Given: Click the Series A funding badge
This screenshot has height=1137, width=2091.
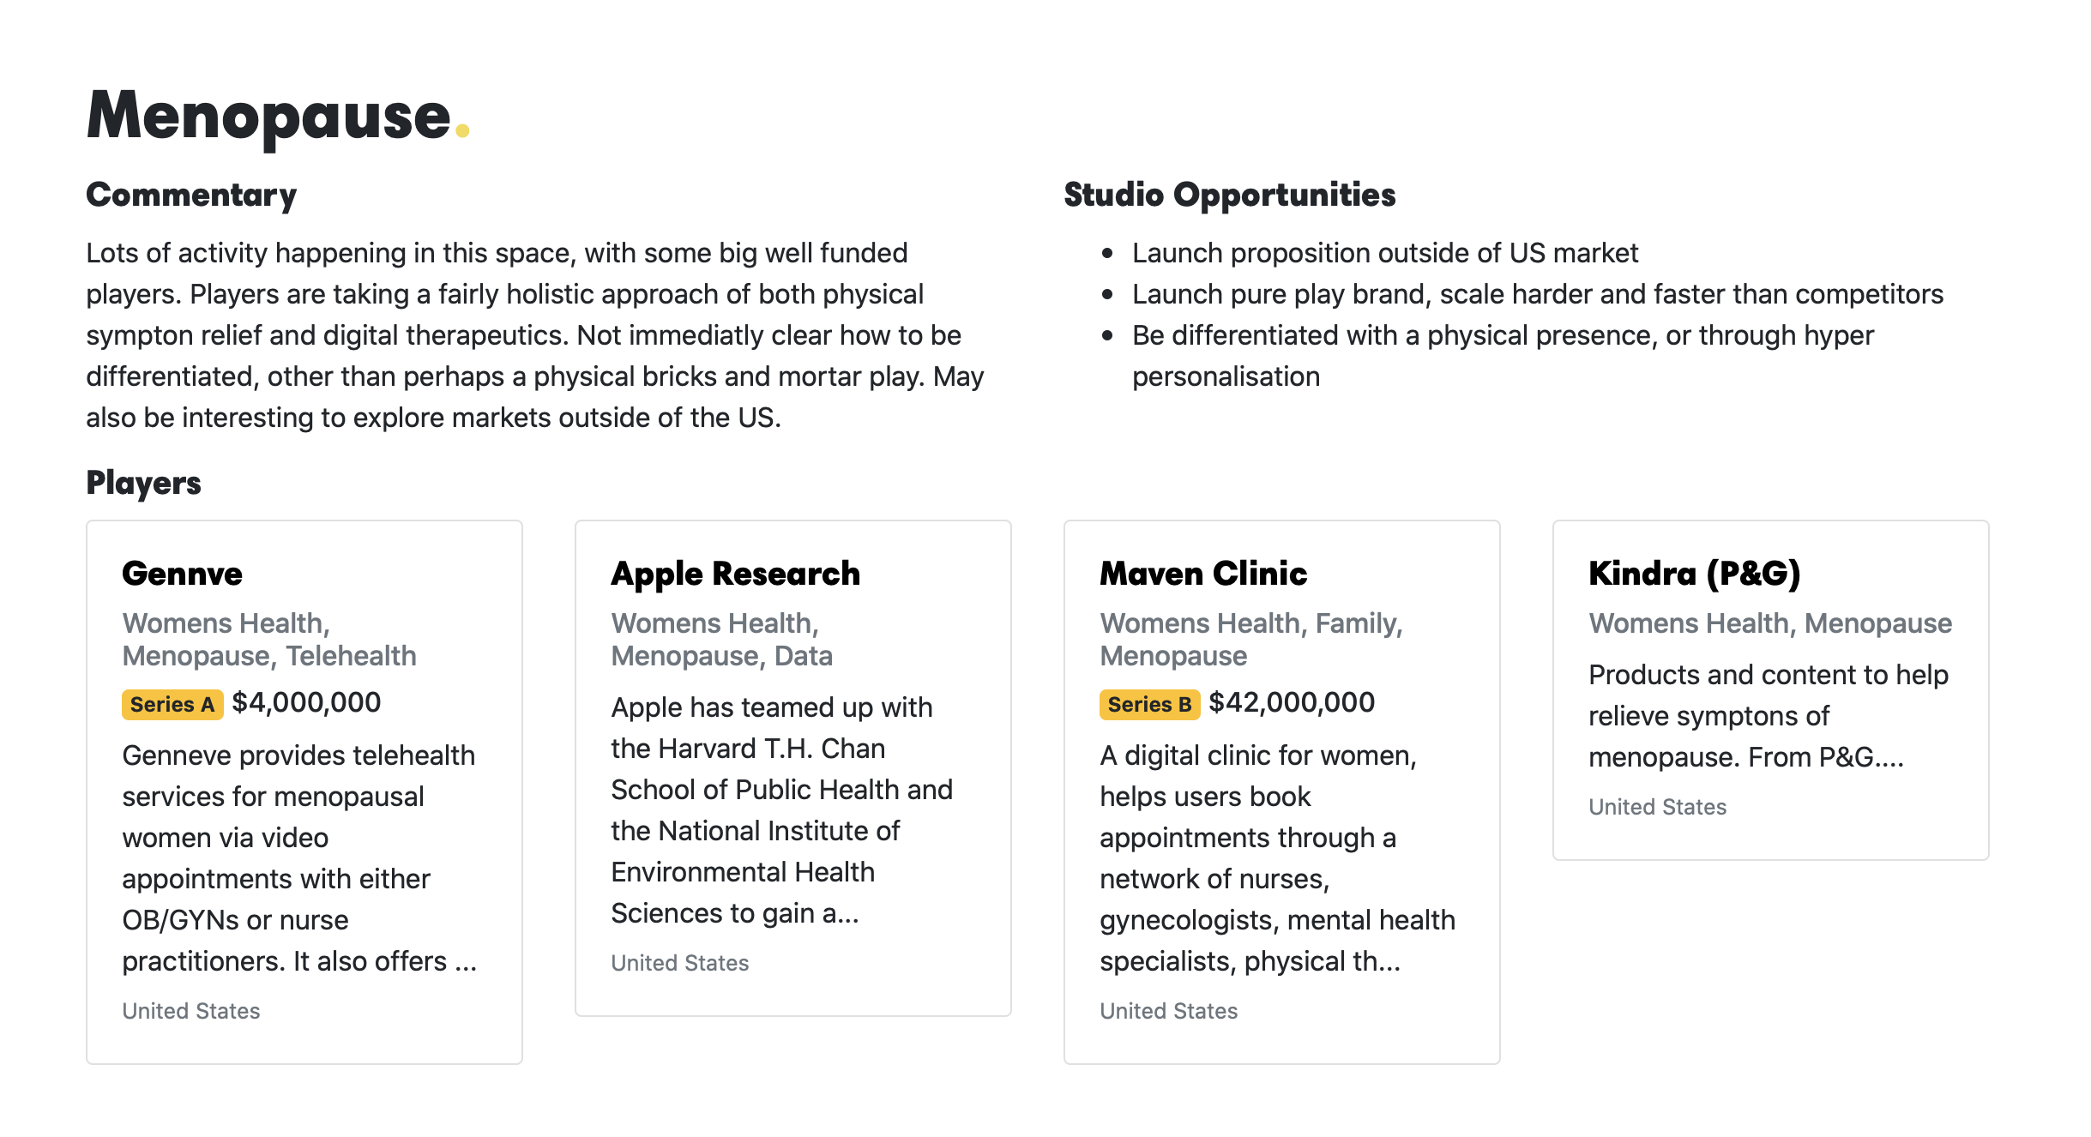Looking at the screenshot, I should (x=172, y=704).
